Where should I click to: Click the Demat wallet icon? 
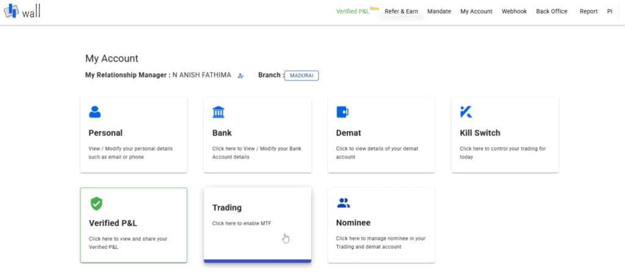click(342, 112)
